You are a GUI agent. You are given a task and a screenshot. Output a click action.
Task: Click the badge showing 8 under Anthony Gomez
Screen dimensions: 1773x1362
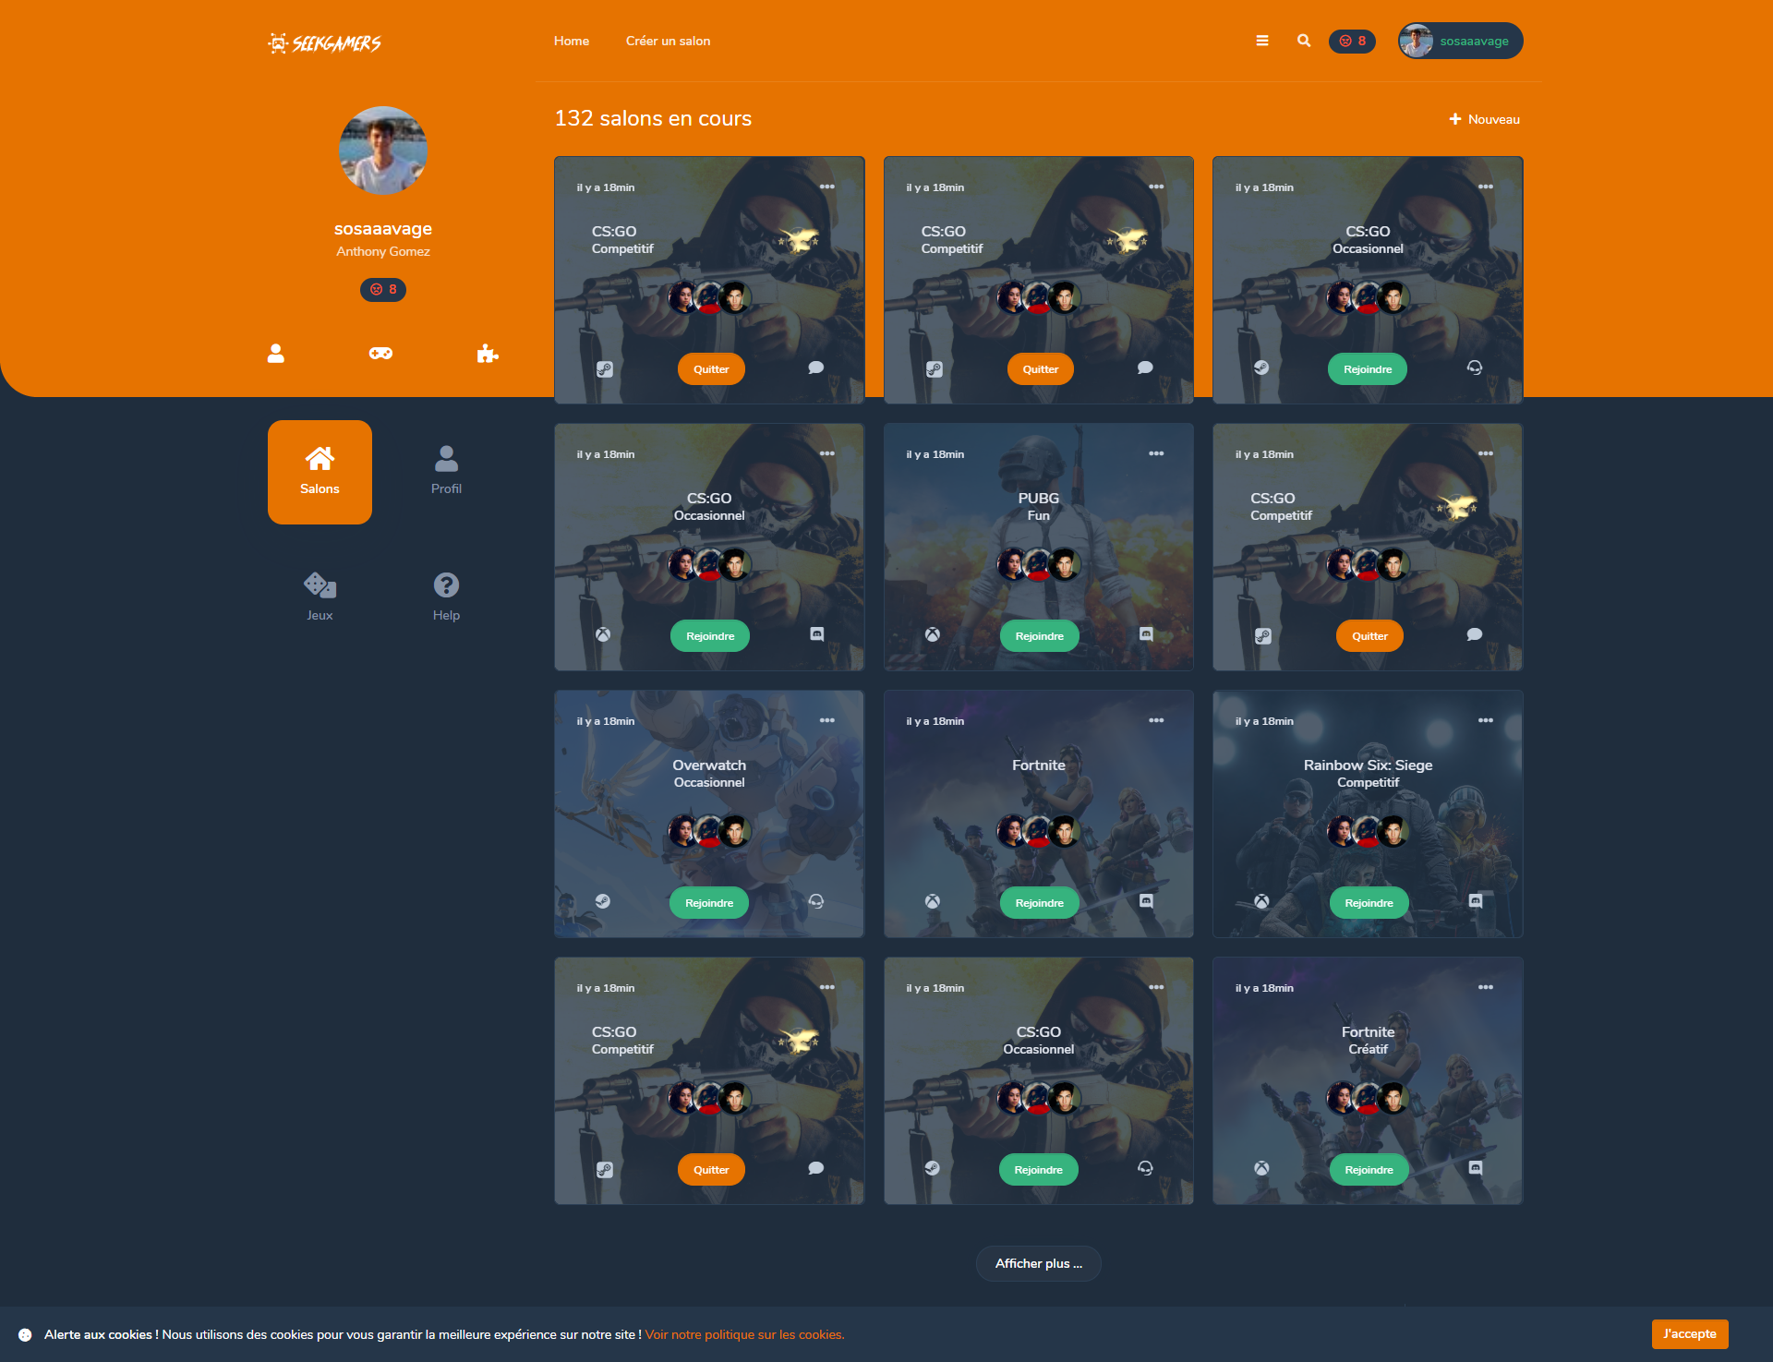(383, 290)
